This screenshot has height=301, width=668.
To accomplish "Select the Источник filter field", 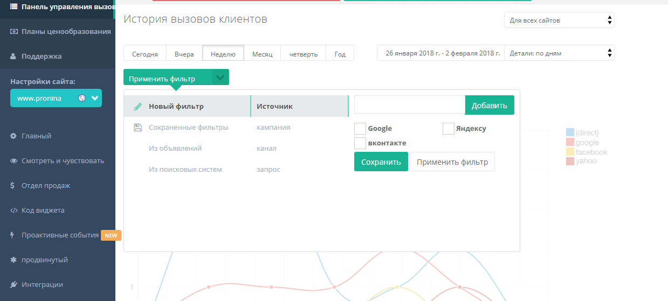I will point(300,106).
